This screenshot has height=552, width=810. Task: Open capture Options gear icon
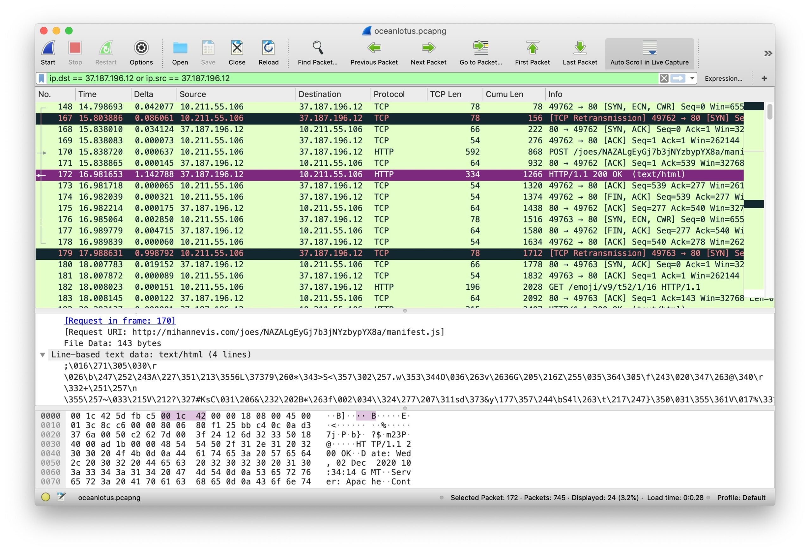click(x=141, y=48)
